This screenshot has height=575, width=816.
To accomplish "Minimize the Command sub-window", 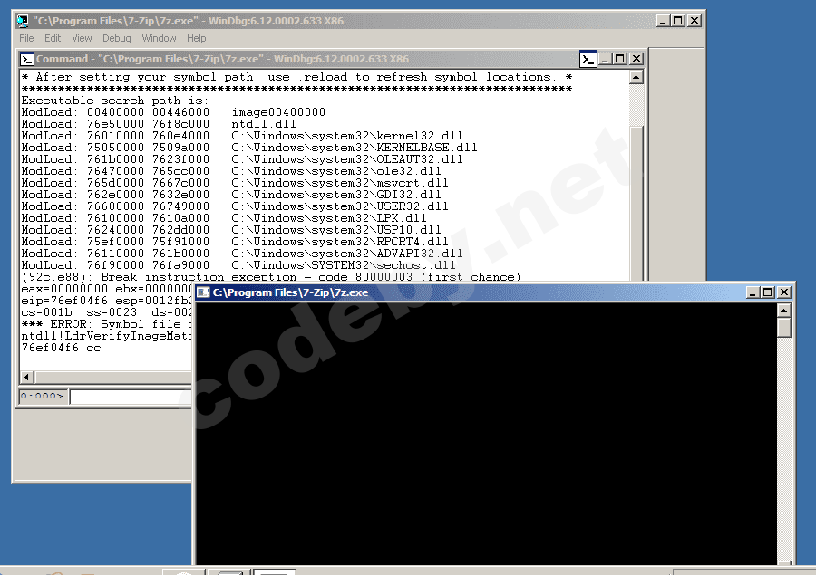I will click(605, 59).
